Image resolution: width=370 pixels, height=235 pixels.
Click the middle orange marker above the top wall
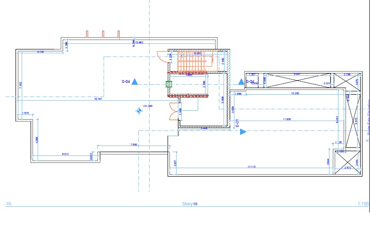tap(103, 34)
